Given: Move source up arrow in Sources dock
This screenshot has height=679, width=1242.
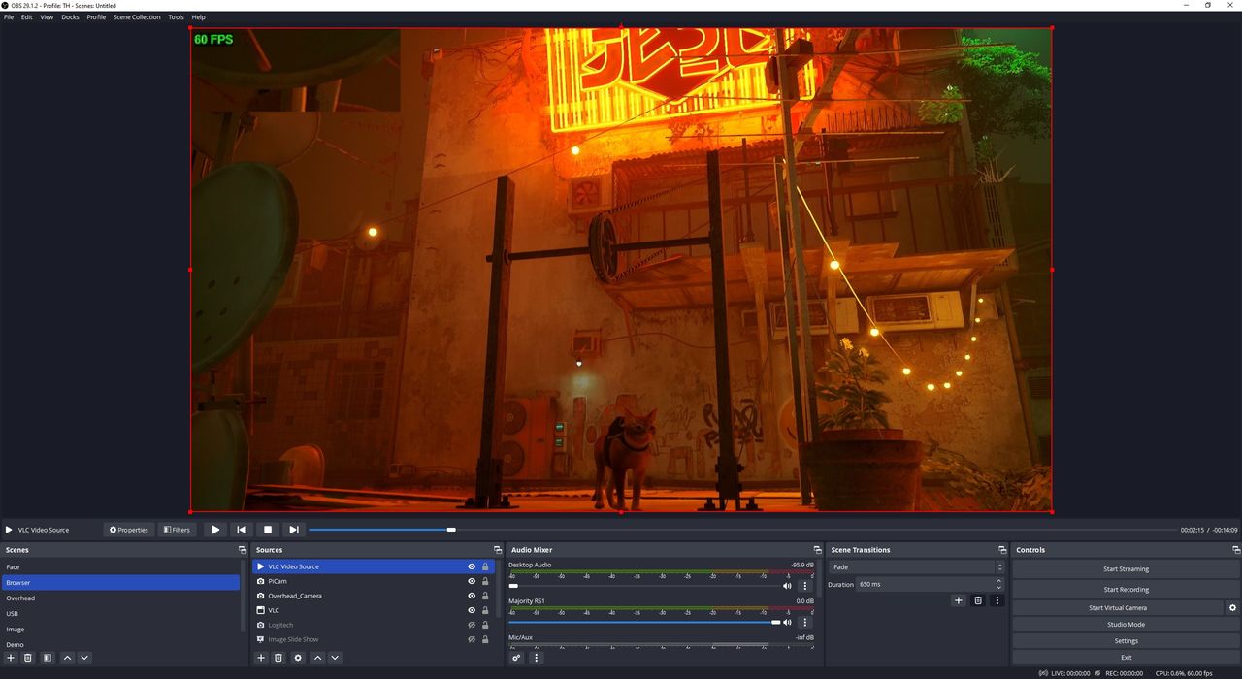Looking at the screenshot, I should (x=317, y=658).
